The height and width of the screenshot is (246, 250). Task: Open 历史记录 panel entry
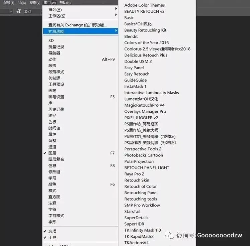[x=81, y=109]
